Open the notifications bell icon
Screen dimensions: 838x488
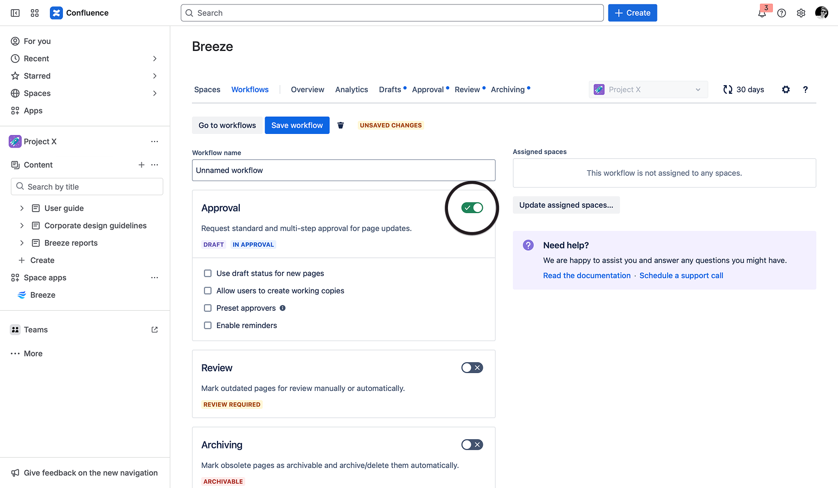click(762, 12)
